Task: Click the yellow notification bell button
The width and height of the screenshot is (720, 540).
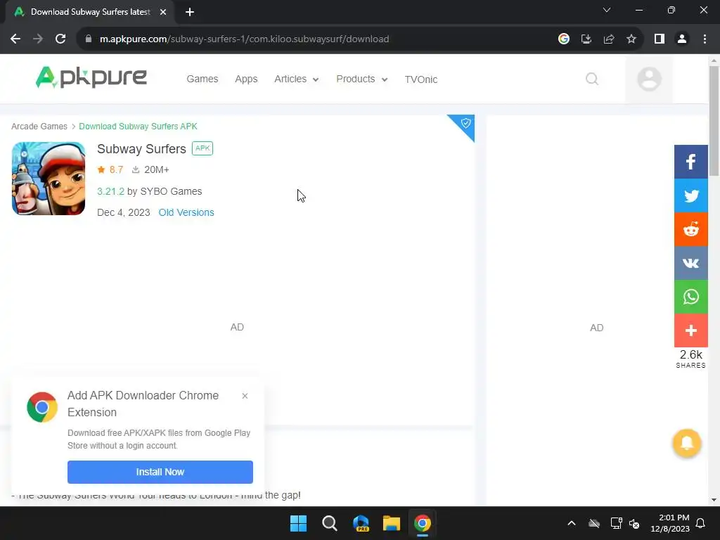Action: click(x=687, y=443)
